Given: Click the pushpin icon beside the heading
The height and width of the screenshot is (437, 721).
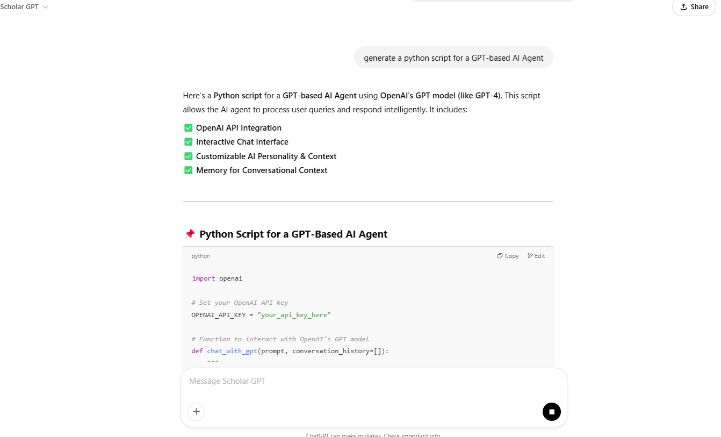Looking at the screenshot, I should point(189,234).
